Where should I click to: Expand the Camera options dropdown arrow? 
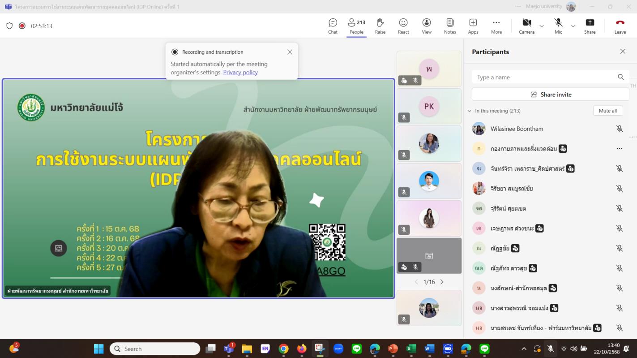pos(542,26)
